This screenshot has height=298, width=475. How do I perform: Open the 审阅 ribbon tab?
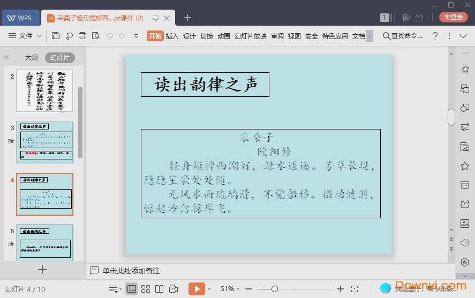click(277, 36)
